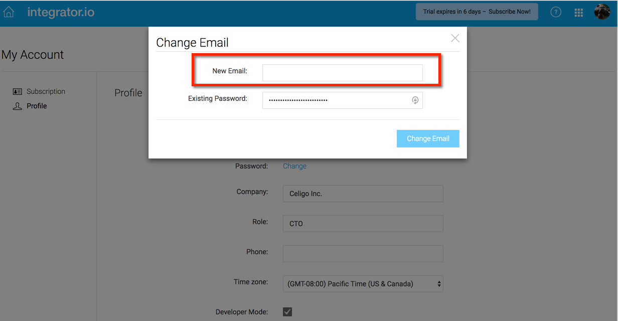Screen dimensions: 618x321
Task: Click the Profile person icon in sidebar
Action: click(x=18, y=106)
